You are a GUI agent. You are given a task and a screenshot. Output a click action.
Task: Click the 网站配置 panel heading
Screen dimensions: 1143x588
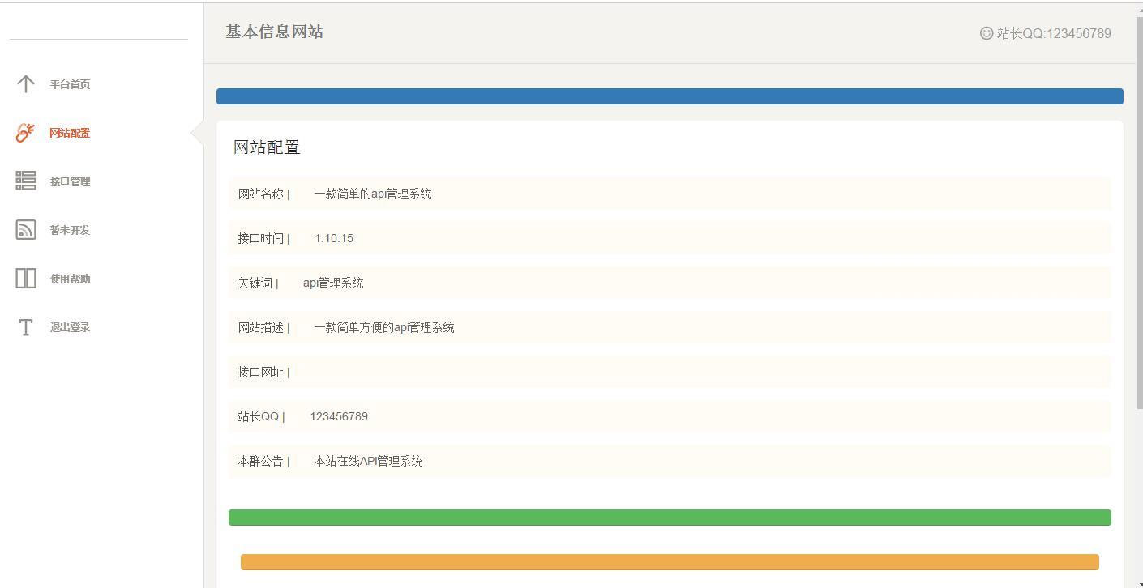[267, 147]
